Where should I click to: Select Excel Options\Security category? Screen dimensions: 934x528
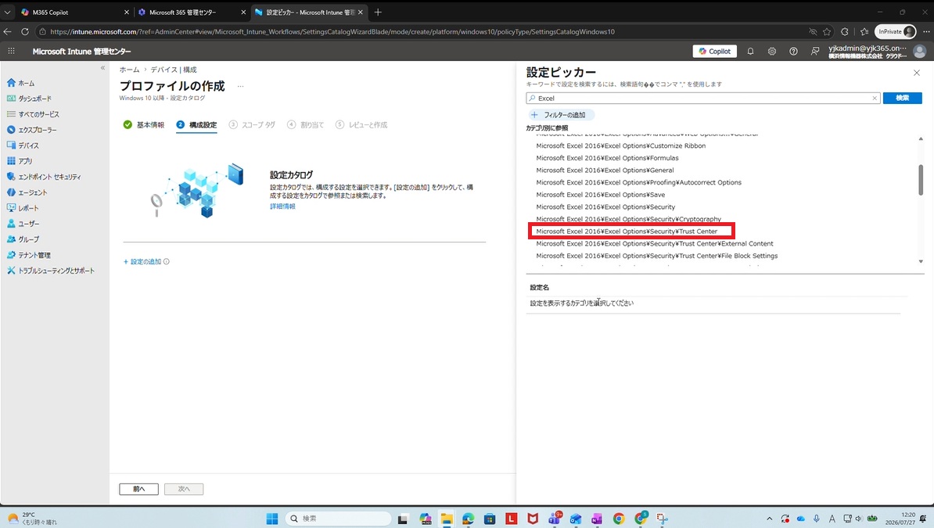click(605, 207)
